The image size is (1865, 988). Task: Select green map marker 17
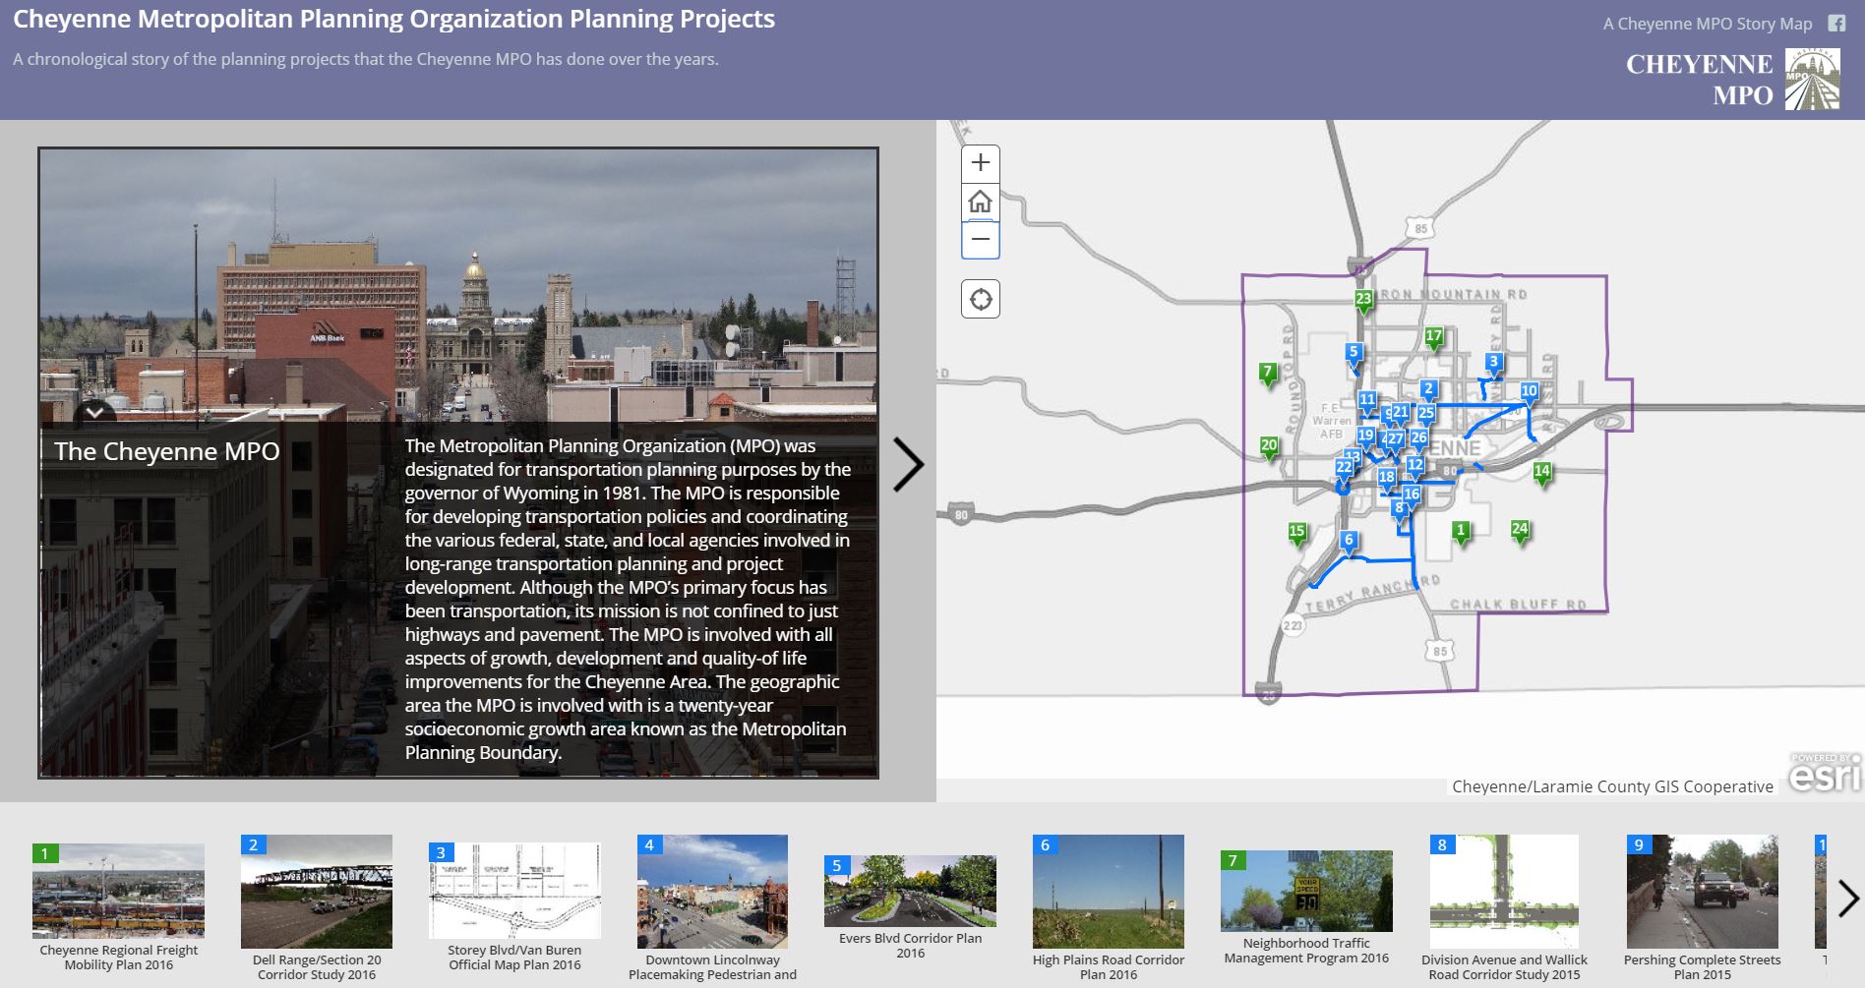tap(1434, 337)
